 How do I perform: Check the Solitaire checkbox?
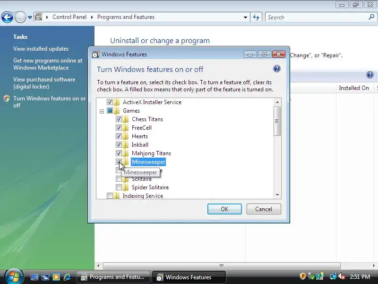tap(119, 179)
